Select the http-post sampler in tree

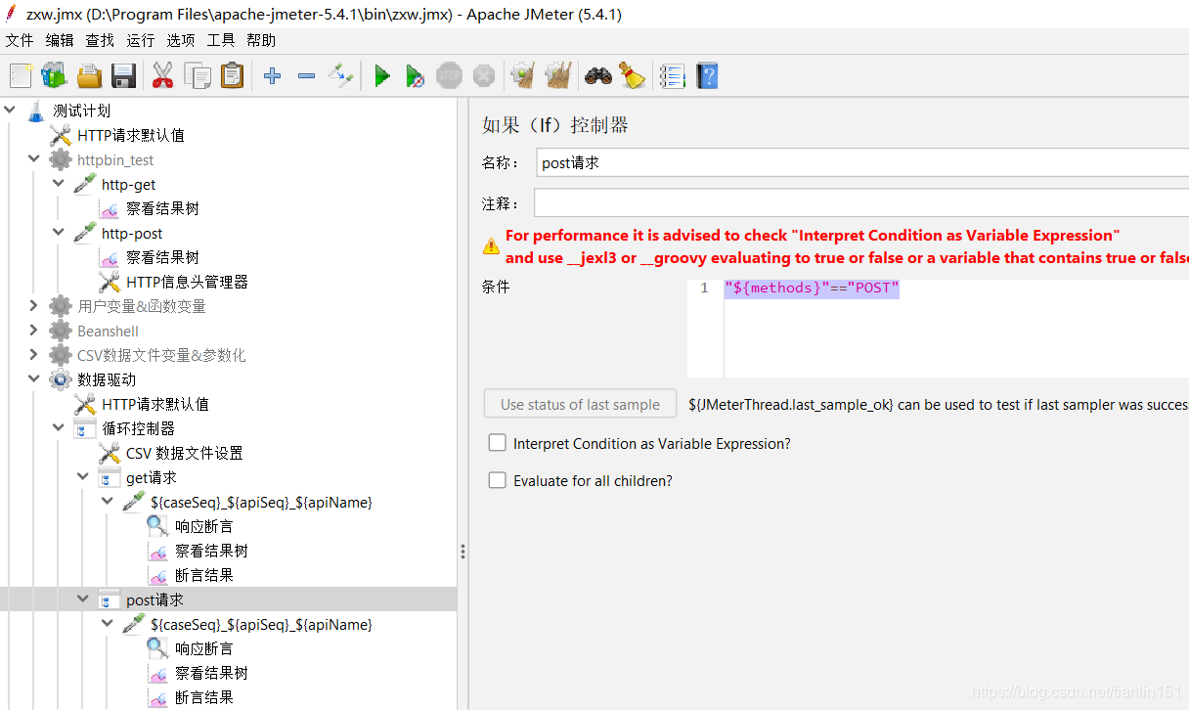[132, 233]
